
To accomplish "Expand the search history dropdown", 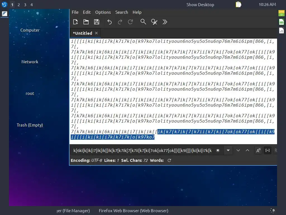I will click(x=228, y=150).
